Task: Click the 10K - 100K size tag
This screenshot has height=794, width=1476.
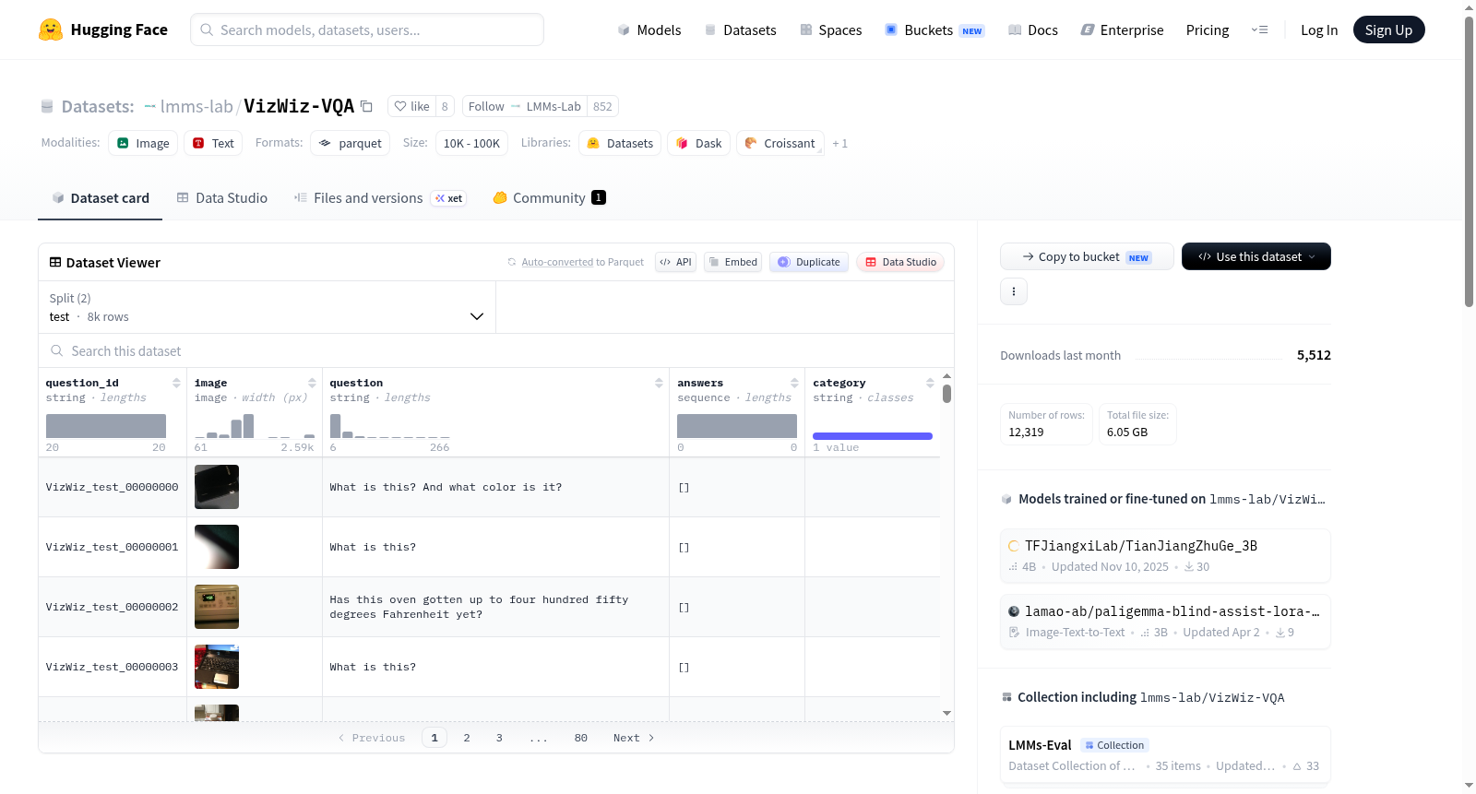Action: pyautogui.click(x=471, y=143)
